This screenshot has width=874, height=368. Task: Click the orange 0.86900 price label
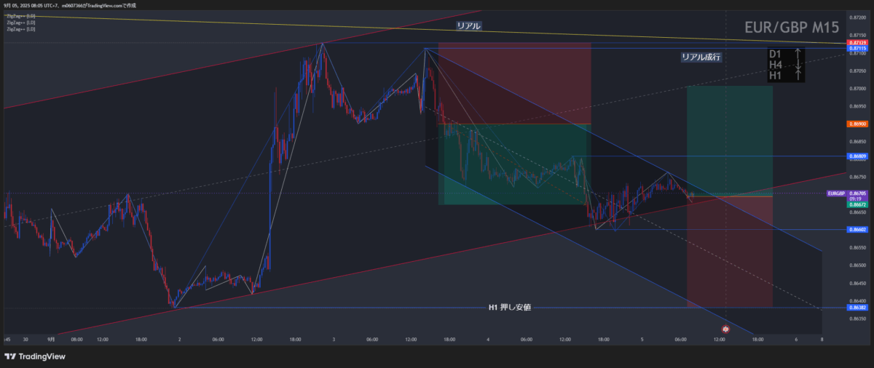[x=857, y=124]
